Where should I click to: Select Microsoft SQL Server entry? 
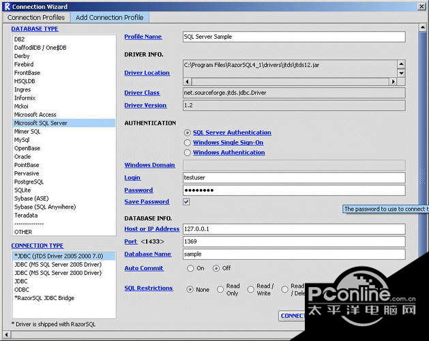pyautogui.click(x=64, y=123)
